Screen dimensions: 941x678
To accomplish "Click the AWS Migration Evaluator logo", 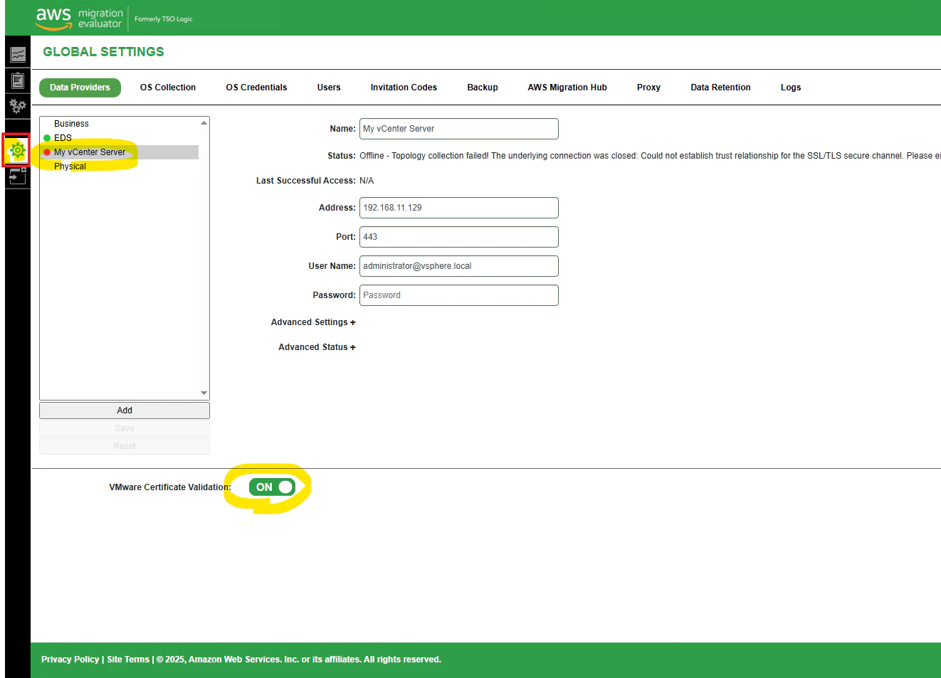I will coord(80,18).
